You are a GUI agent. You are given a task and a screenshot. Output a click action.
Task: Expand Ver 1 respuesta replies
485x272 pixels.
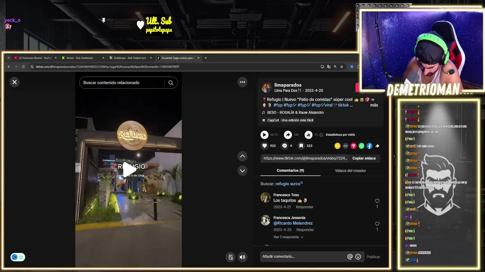point(288,237)
